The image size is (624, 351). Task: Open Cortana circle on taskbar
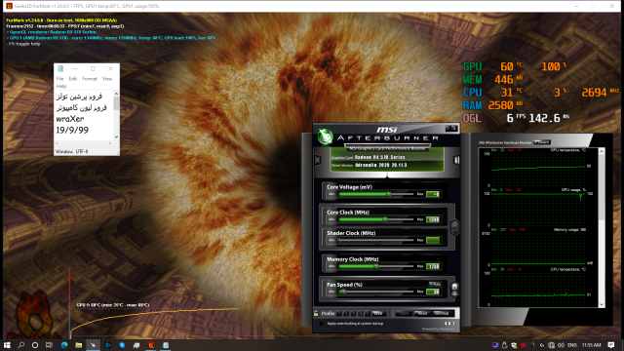(x=35, y=345)
